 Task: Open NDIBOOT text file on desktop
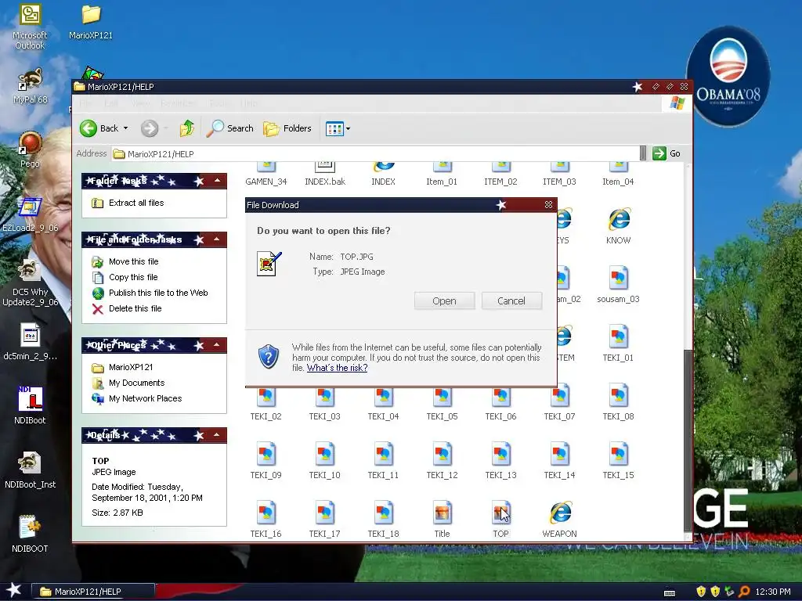pyautogui.click(x=30, y=534)
